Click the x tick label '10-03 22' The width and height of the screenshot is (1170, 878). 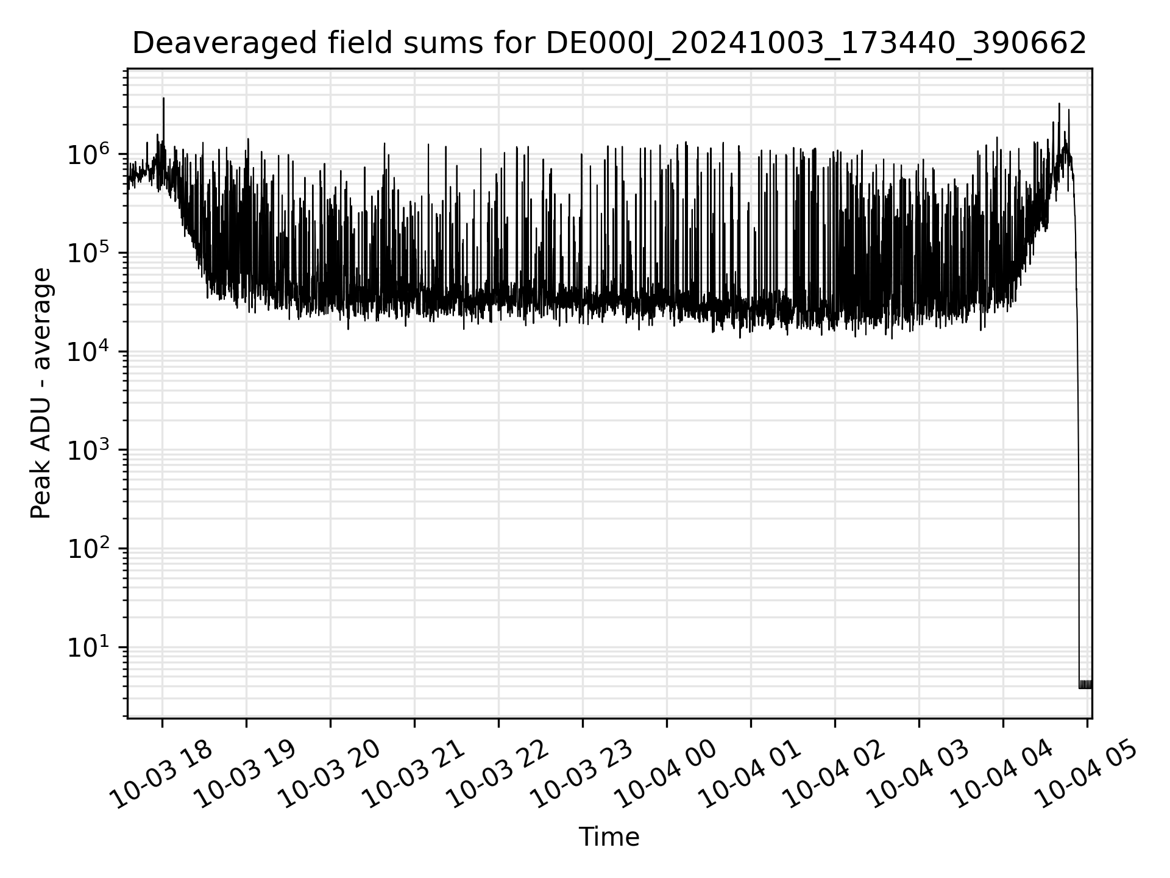coord(498,774)
